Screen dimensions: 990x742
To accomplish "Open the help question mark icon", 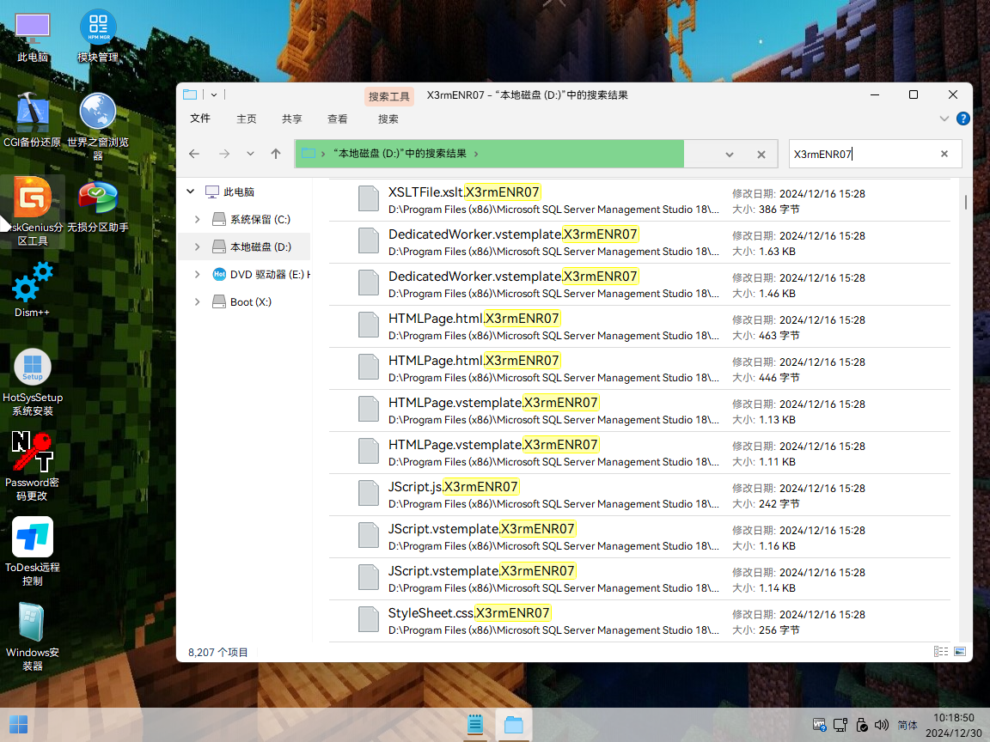I will click(962, 119).
